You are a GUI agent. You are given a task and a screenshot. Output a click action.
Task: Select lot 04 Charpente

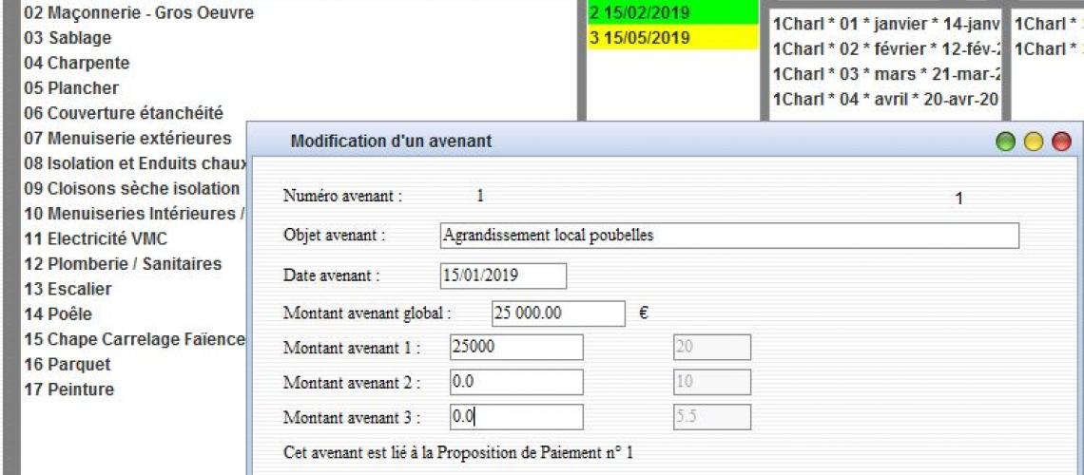pyautogui.click(x=77, y=63)
